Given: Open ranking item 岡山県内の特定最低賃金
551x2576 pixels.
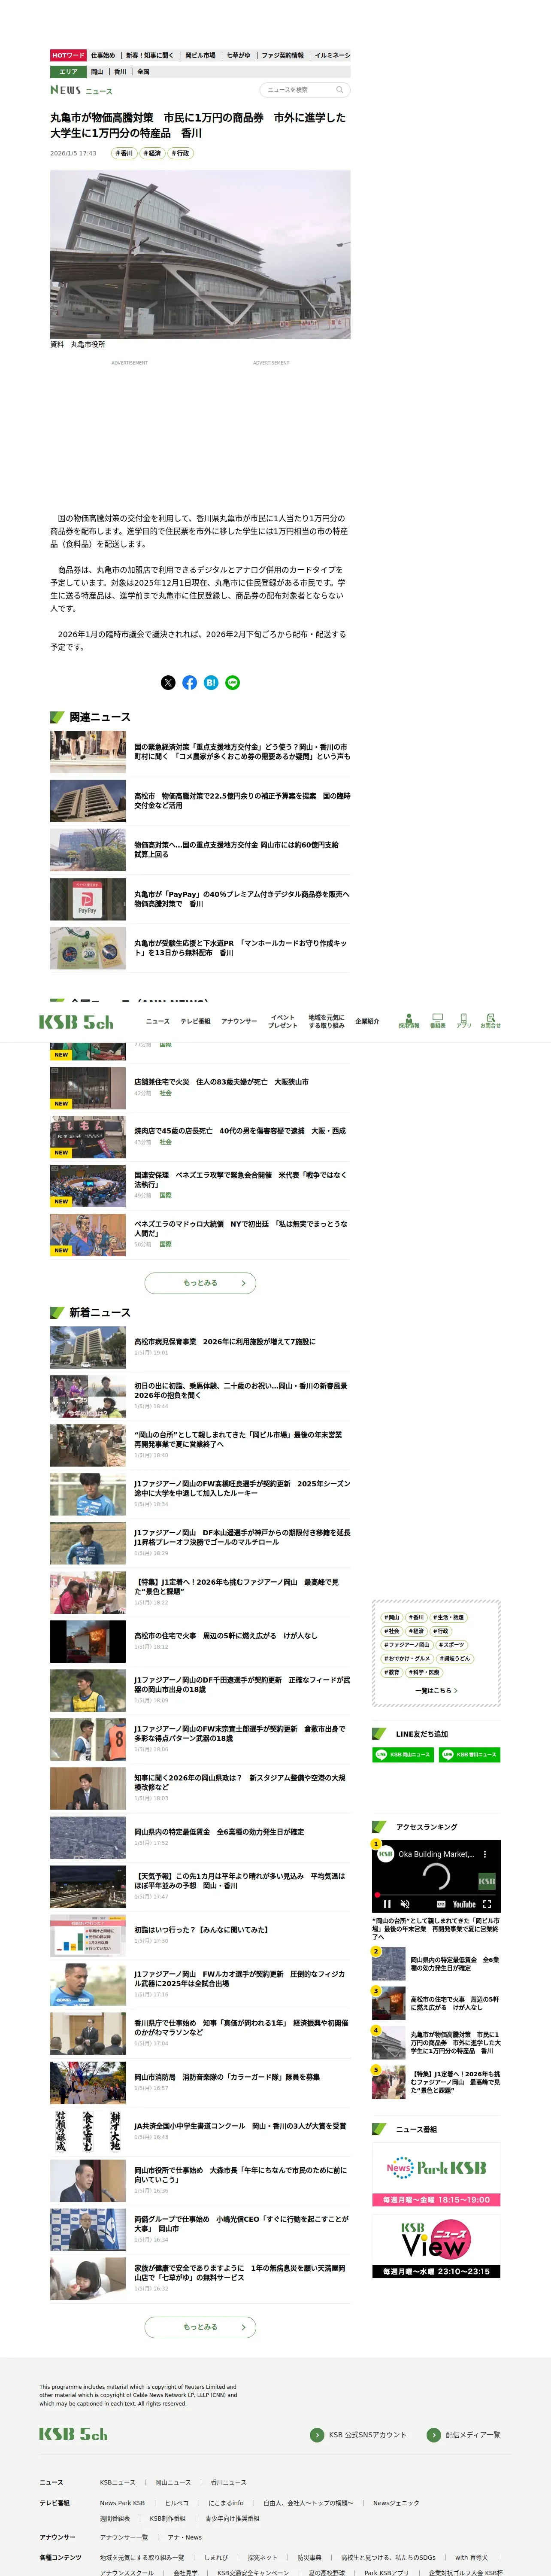Looking at the screenshot, I should click(x=436, y=1964).
